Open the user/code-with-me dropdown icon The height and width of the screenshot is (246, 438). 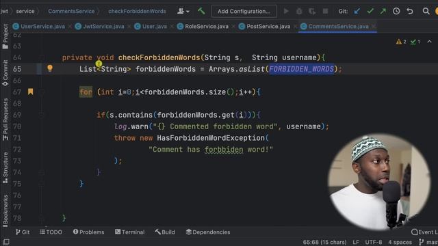(183, 11)
